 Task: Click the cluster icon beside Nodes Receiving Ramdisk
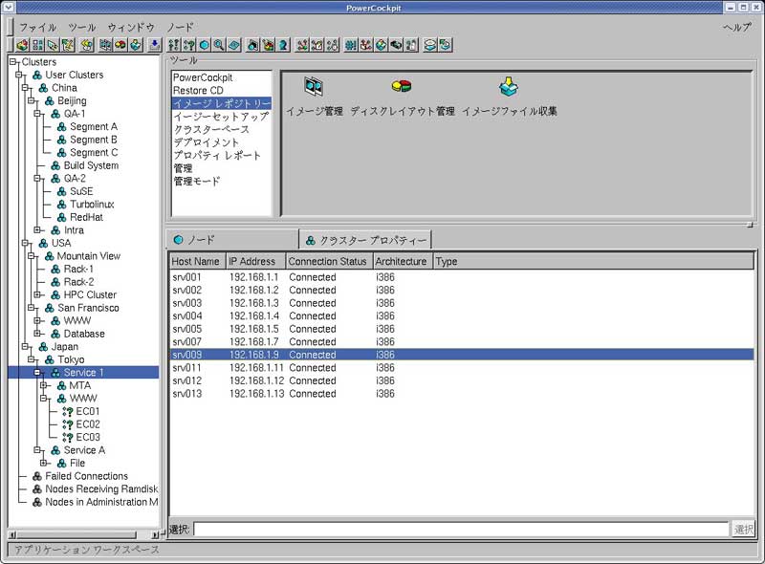click(x=37, y=488)
